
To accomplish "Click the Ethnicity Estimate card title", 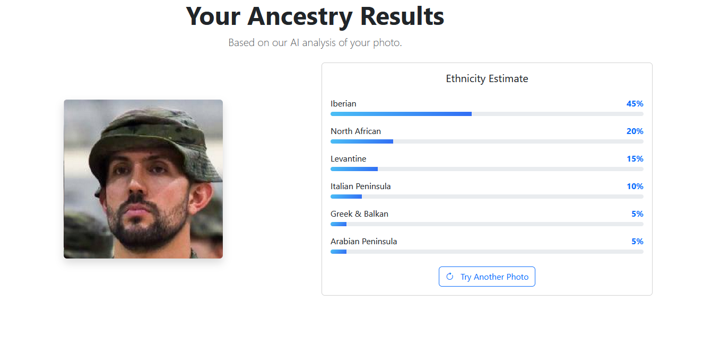I will pyautogui.click(x=487, y=79).
